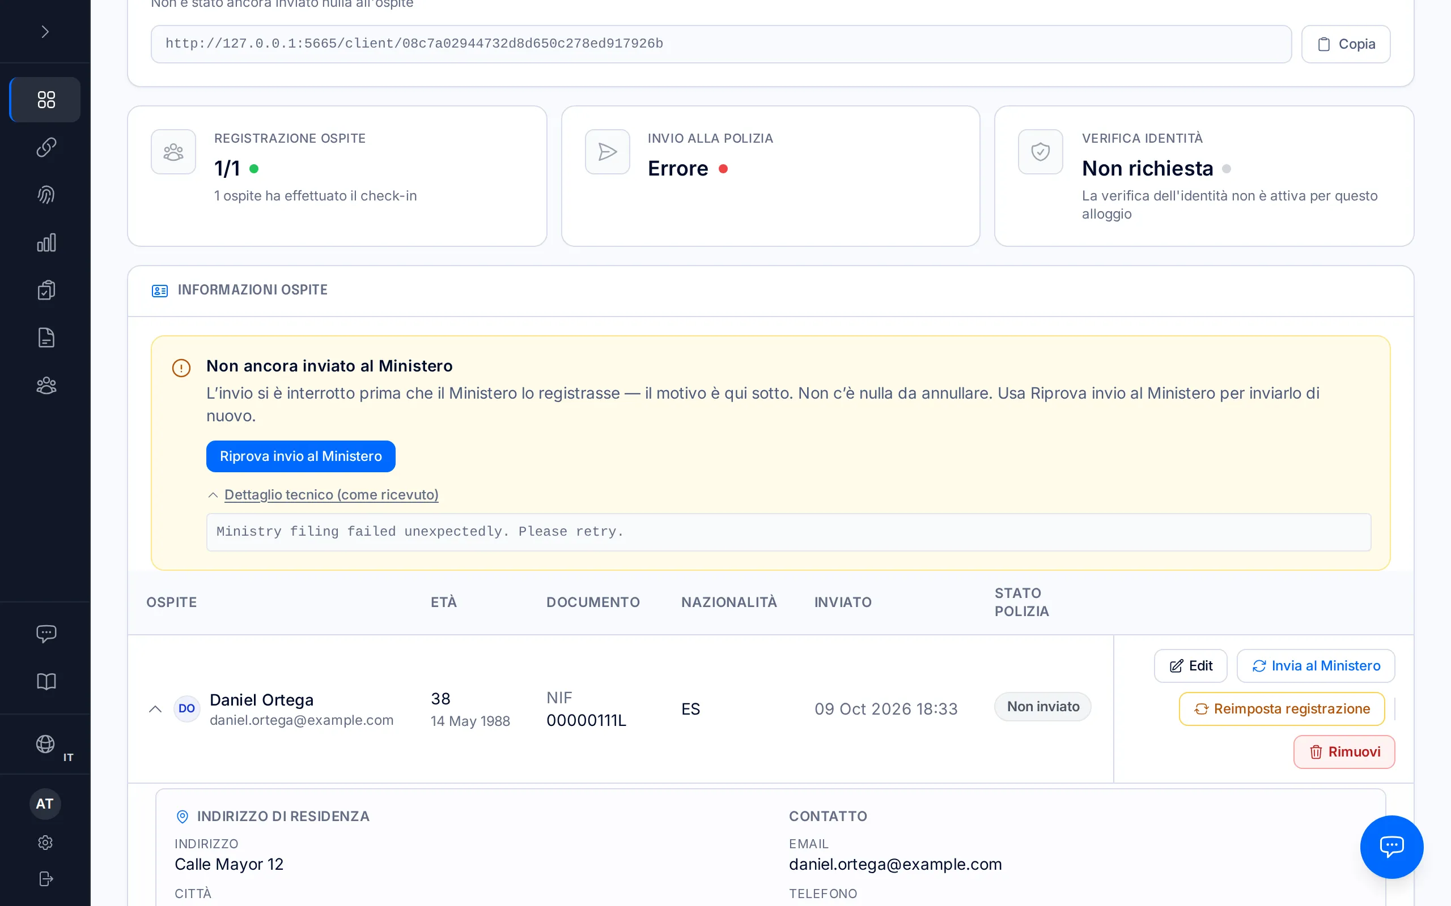
Task: Open the floating chat support button
Action: [x=1391, y=846]
